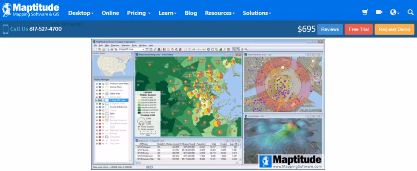Toggle visibility of State layer
The width and height of the screenshot is (417, 171).
point(100,114)
